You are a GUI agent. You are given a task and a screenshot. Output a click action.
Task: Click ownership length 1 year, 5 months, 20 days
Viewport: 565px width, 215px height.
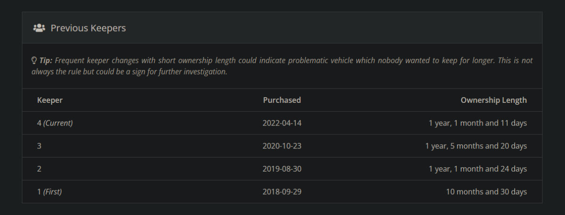pyautogui.click(x=476, y=146)
